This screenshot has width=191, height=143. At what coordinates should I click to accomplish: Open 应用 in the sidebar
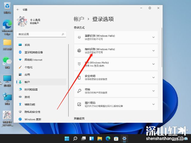(41, 74)
